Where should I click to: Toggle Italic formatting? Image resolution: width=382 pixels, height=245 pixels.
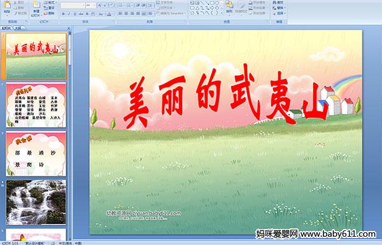click(69, 14)
